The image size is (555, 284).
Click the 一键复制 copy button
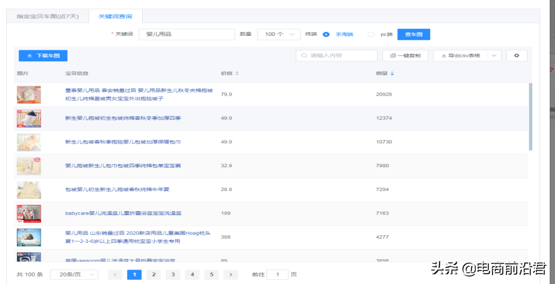(405, 56)
